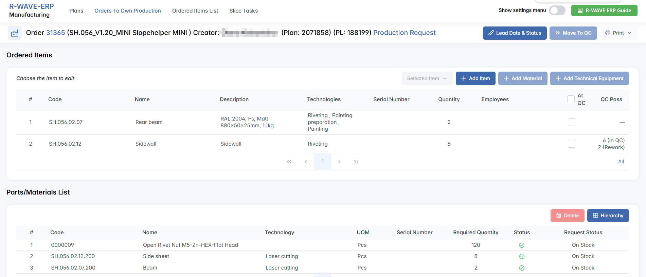Go to the next page of ordered items

point(339,162)
